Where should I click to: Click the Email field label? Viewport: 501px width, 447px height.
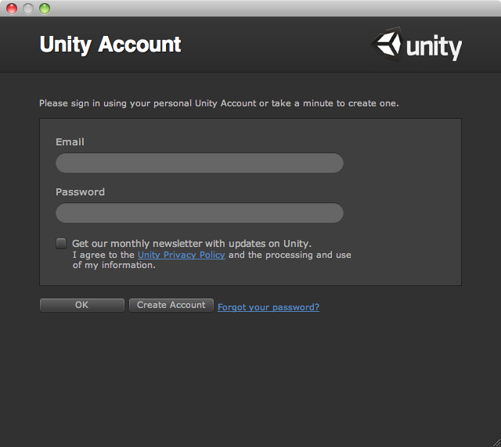point(70,141)
